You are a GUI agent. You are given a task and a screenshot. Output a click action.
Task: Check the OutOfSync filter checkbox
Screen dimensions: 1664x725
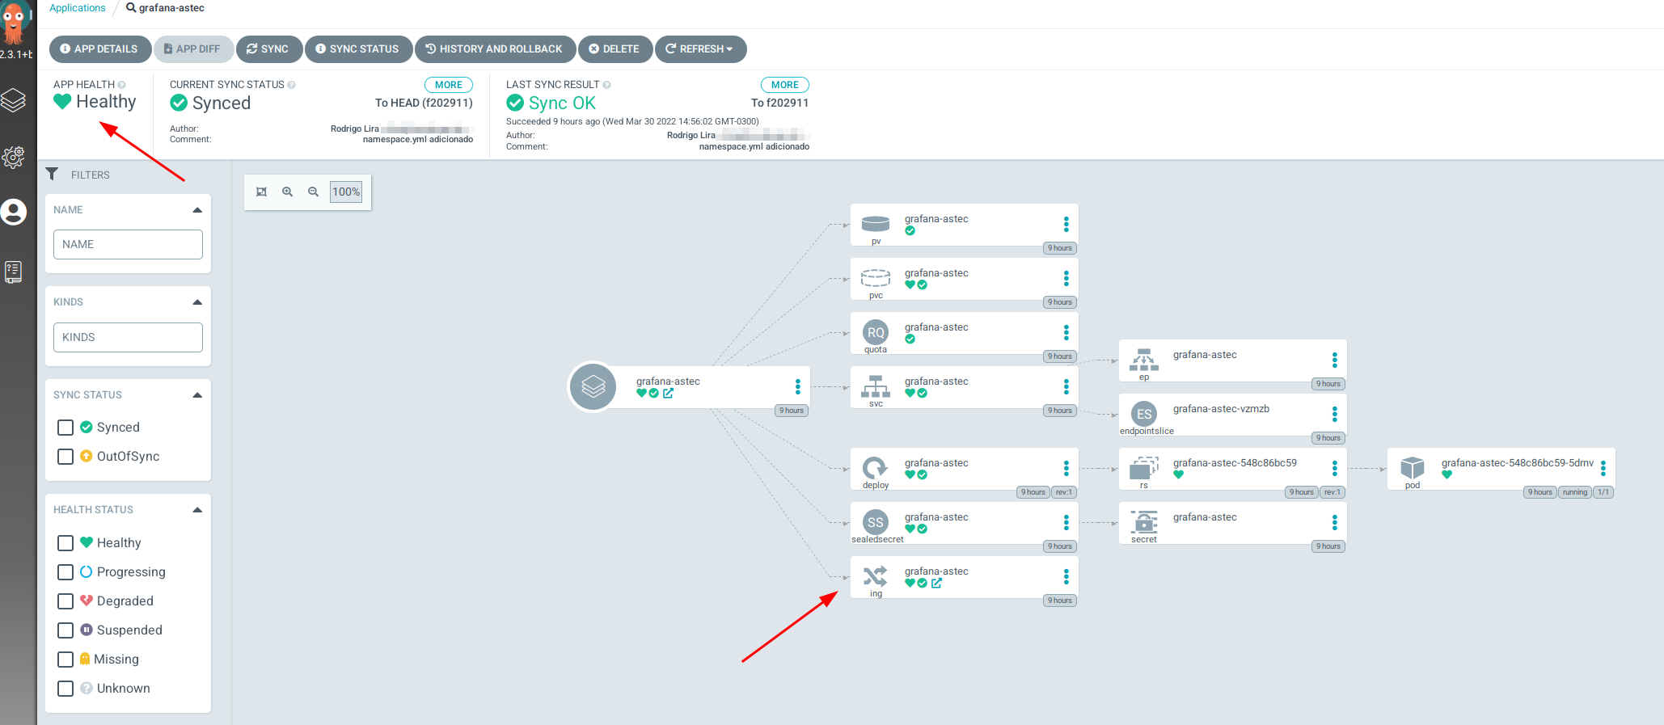[66, 457]
